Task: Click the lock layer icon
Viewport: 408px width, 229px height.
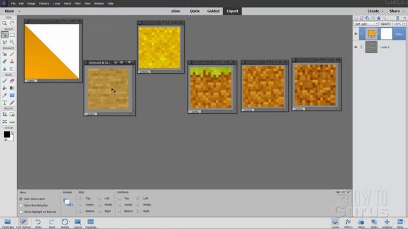Action: click(x=379, y=18)
